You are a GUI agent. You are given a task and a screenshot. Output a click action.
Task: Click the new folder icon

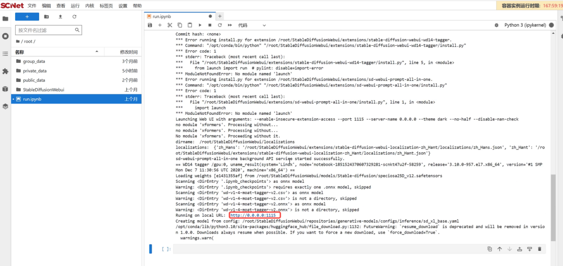coord(47,16)
